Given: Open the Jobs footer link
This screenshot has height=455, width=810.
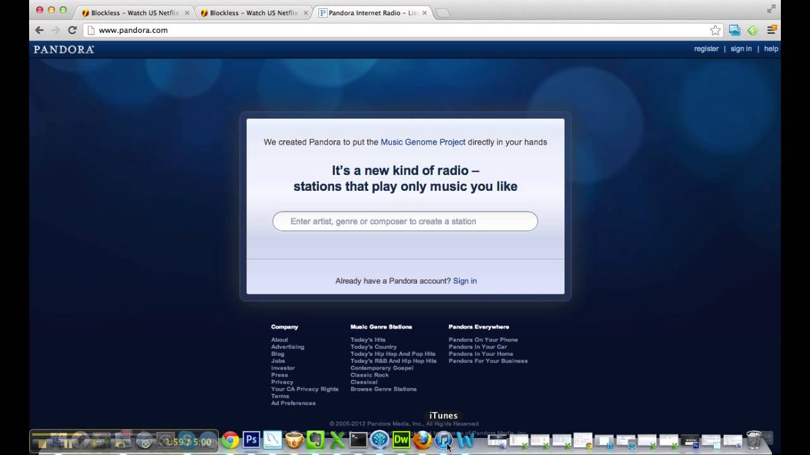Looking at the screenshot, I should tap(278, 361).
